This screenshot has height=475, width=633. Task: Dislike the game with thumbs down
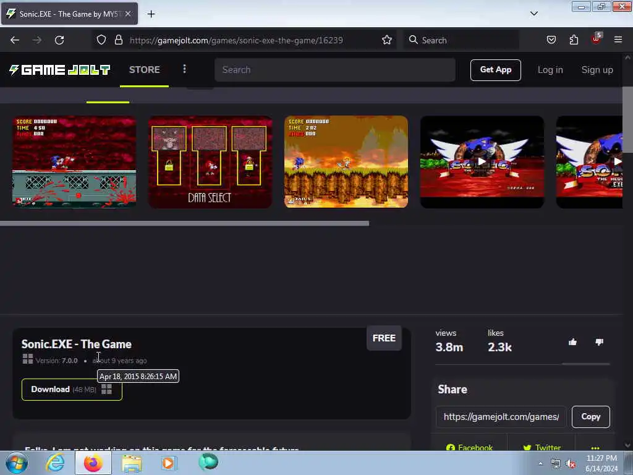599,343
